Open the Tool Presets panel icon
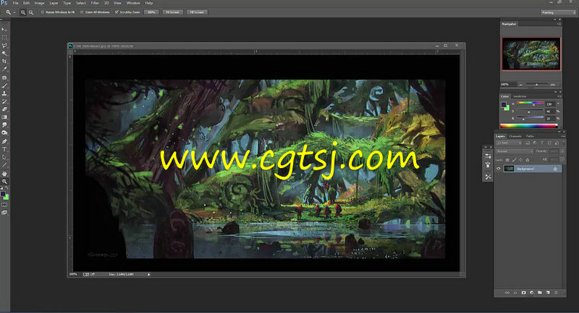The image size is (579, 313). pos(488,177)
